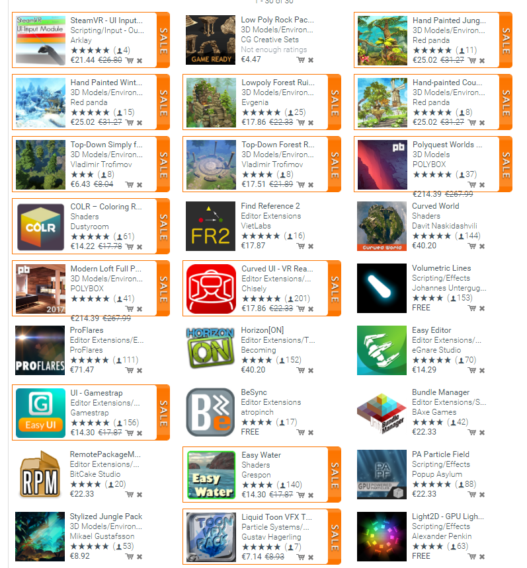Add RemotePackageManager to cart

130,495
